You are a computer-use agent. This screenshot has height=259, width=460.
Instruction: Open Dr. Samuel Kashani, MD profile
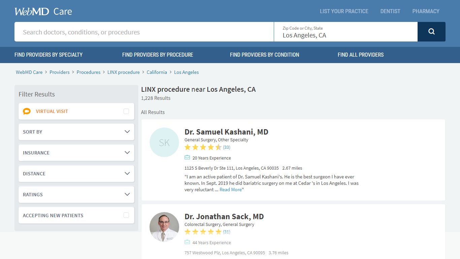pos(226,132)
